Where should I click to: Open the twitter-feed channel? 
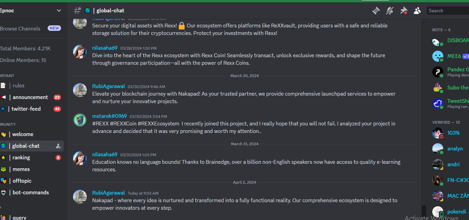31,109
